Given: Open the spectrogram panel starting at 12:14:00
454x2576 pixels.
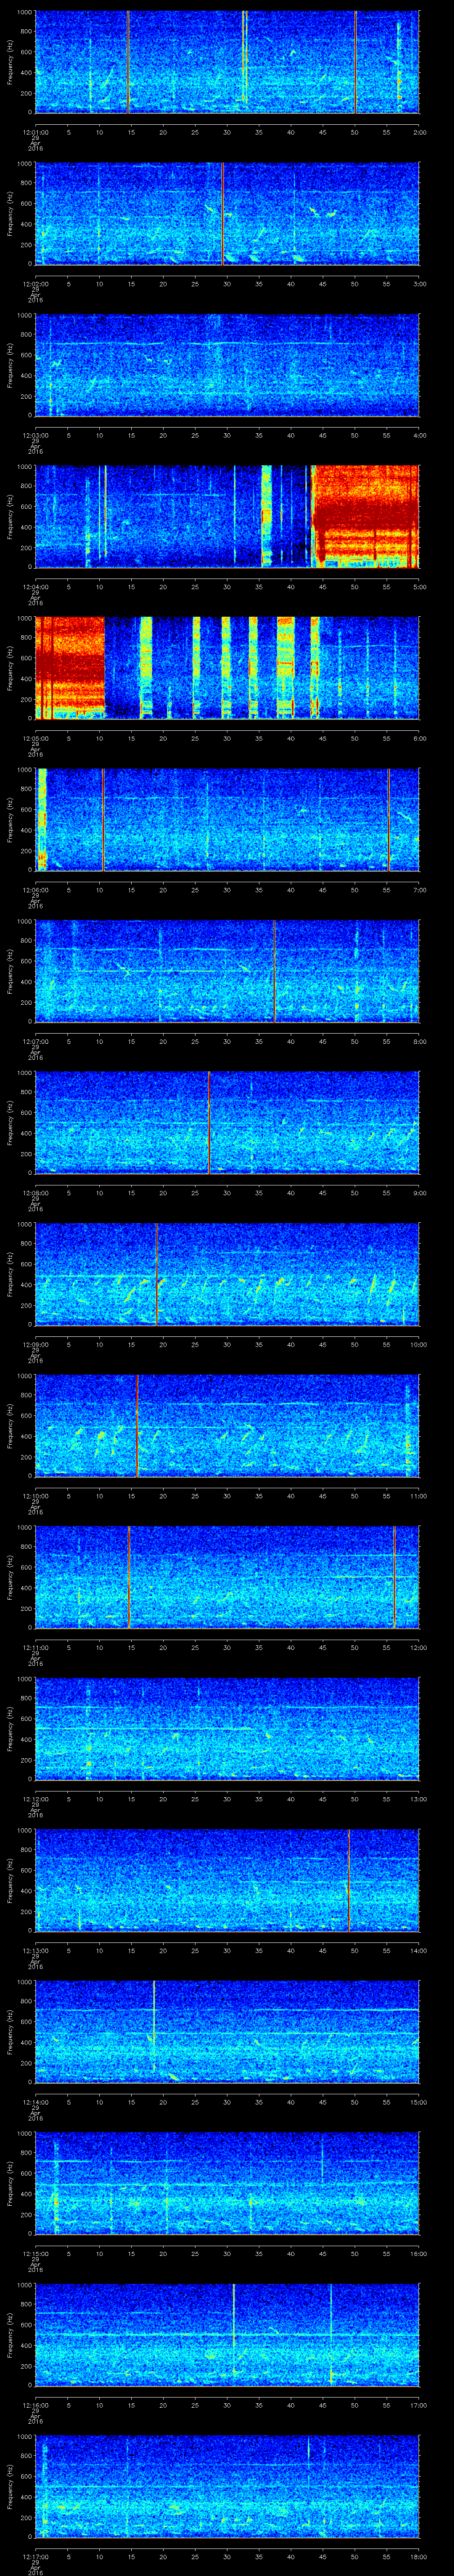Looking at the screenshot, I should pyautogui.click(x=227, y=2032).
